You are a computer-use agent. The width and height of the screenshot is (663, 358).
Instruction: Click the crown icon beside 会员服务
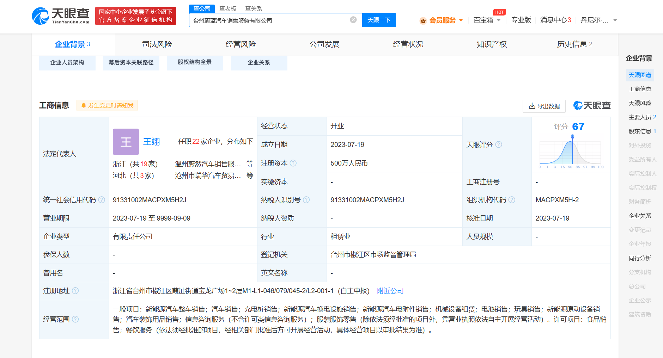pyautogui.click(x=423, y=20)
